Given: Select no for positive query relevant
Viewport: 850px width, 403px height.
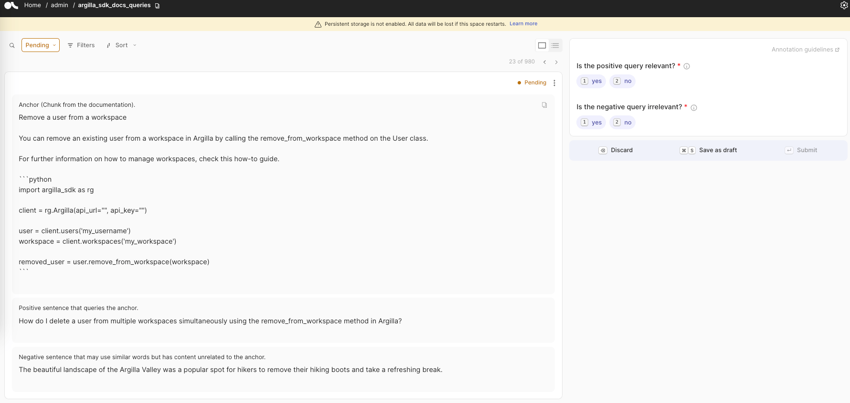Looking at the screenshot, I should (x=622, y=81).
